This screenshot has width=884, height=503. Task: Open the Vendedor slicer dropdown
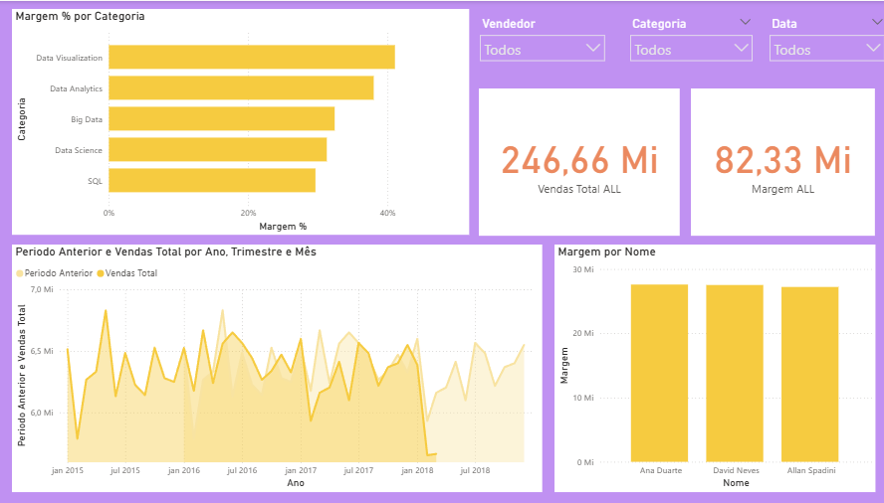[543, 49]
